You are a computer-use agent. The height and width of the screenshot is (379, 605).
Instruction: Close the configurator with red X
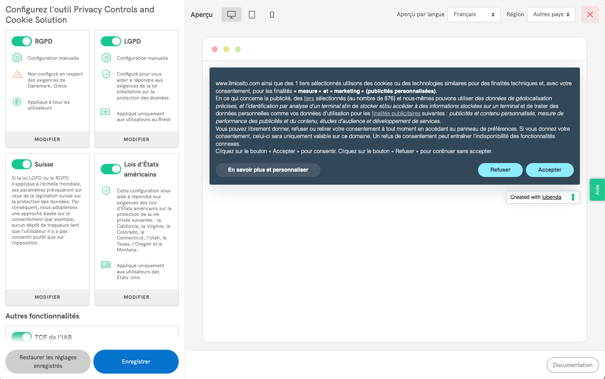590,15
